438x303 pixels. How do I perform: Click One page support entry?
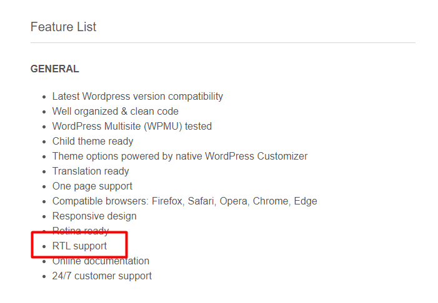(92, 186)
